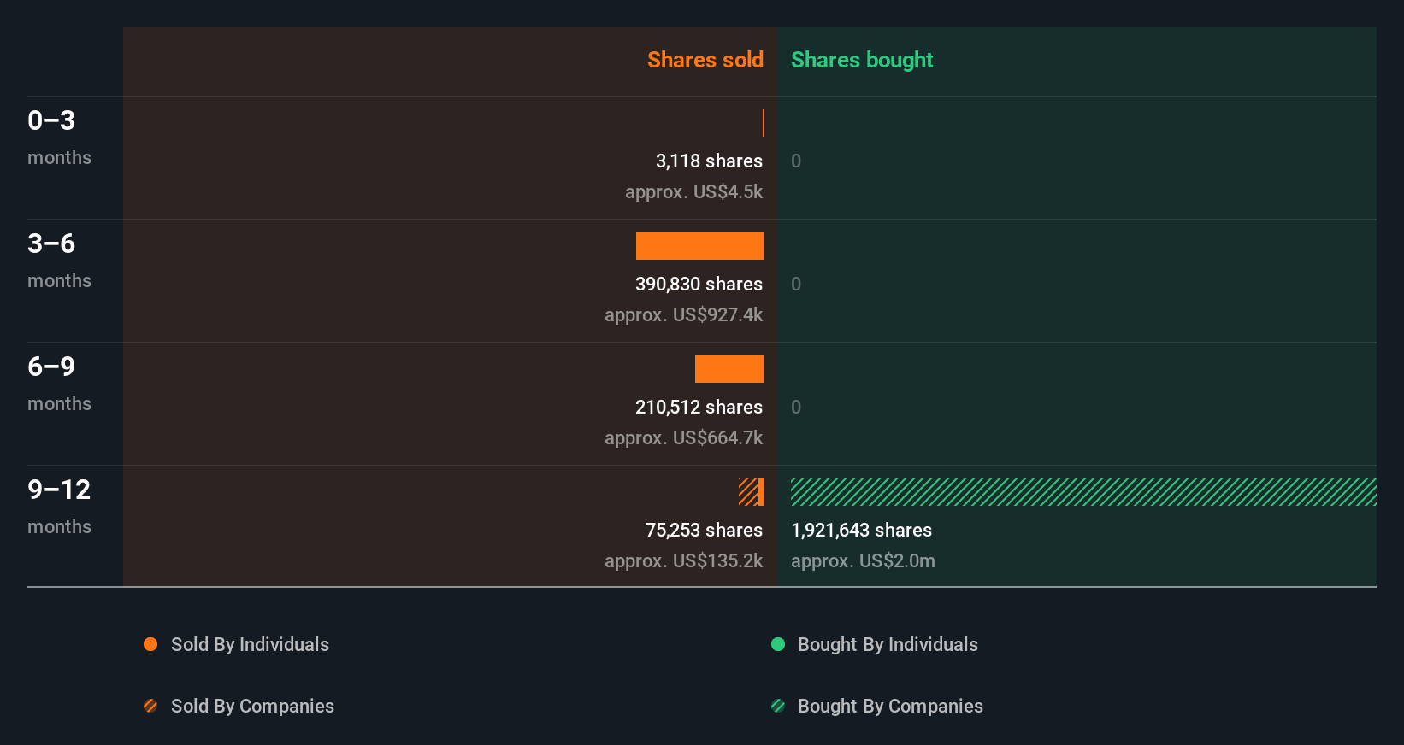Click the green Bought By Individuals legend dot
The width and height of the screenshot is (1404, 745).
click(x=778, y=644)
